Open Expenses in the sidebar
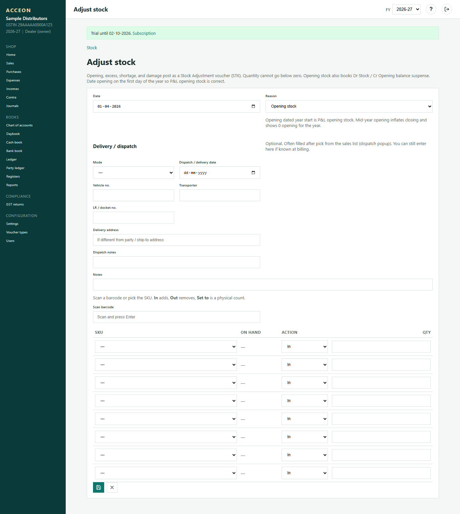The width and height of the screenshot is (460, 514). [13, 80]
